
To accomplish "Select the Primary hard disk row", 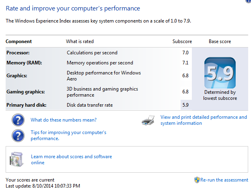I will [x=99, y=105].
